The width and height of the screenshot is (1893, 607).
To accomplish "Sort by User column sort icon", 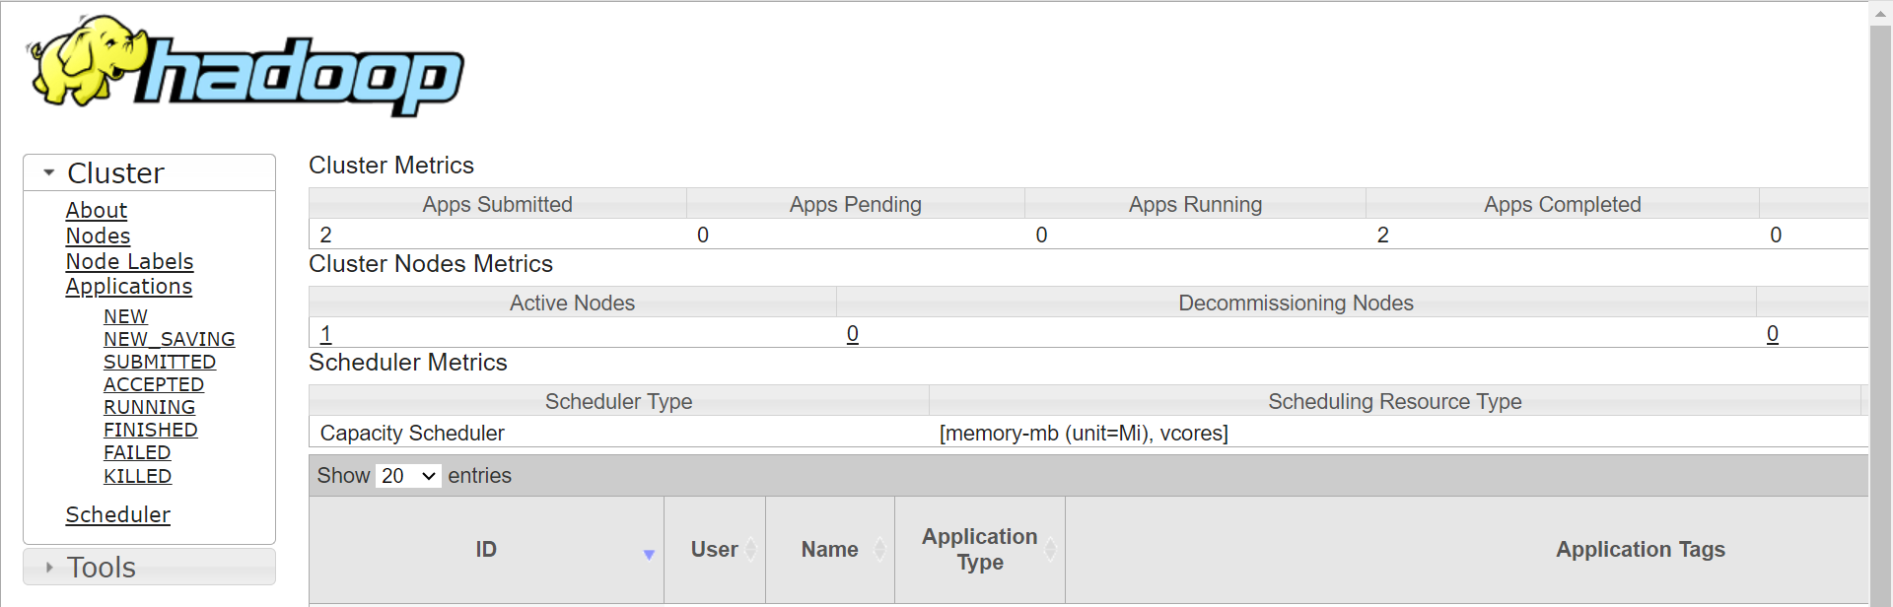I will click(751, 550).
